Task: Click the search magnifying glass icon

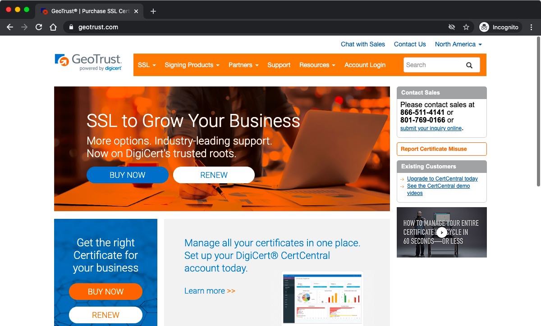Action: pos(469,65)
